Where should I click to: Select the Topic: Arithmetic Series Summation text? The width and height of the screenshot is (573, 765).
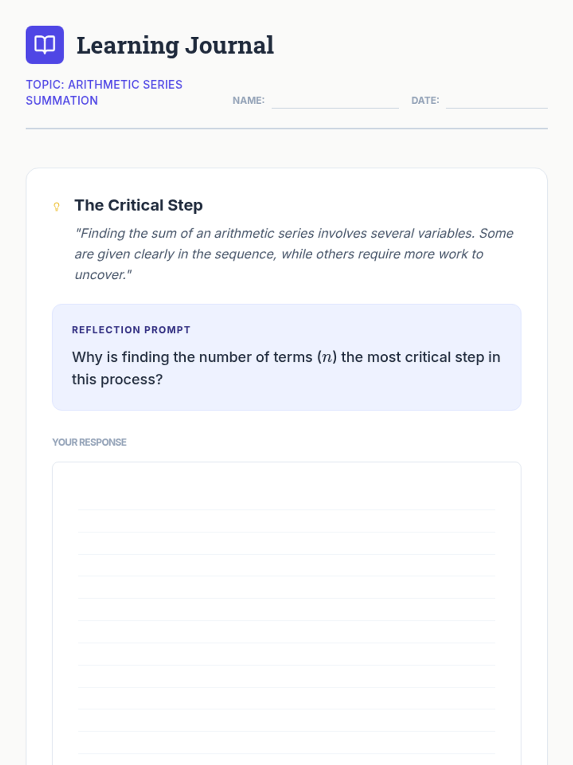104,92
